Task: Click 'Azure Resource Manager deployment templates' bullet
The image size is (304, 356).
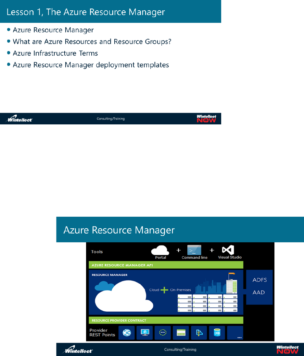Action: [x=91, y=65]
